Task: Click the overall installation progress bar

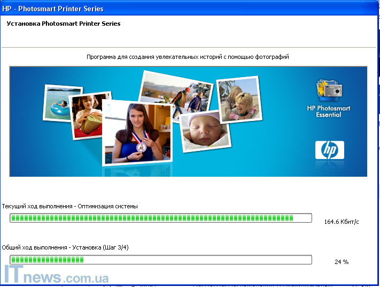Action: point(160,260)
